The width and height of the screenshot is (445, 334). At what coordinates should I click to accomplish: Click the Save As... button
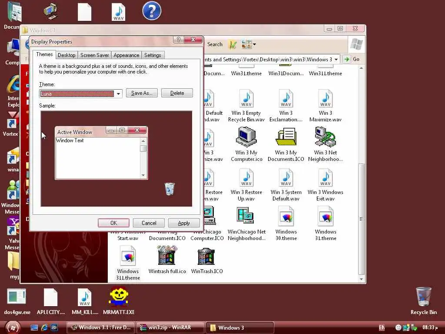(142, 93)
